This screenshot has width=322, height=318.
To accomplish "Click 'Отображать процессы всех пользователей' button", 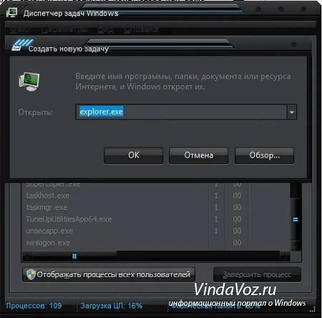I will 109,274.
